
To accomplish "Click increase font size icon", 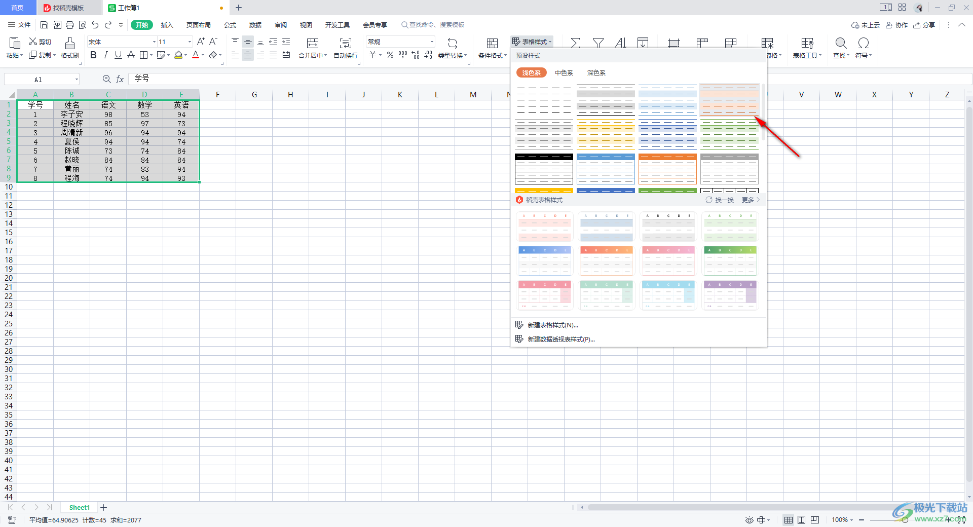I will point(201,42).
